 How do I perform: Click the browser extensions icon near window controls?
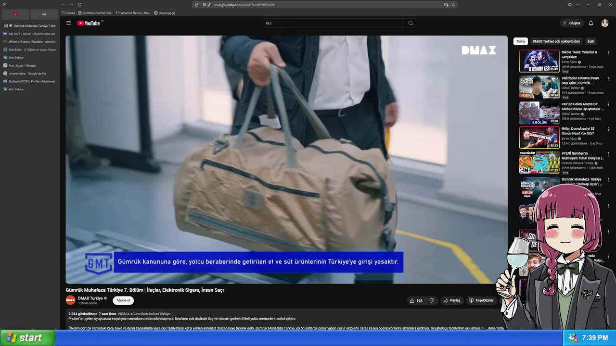coord(570,4)
